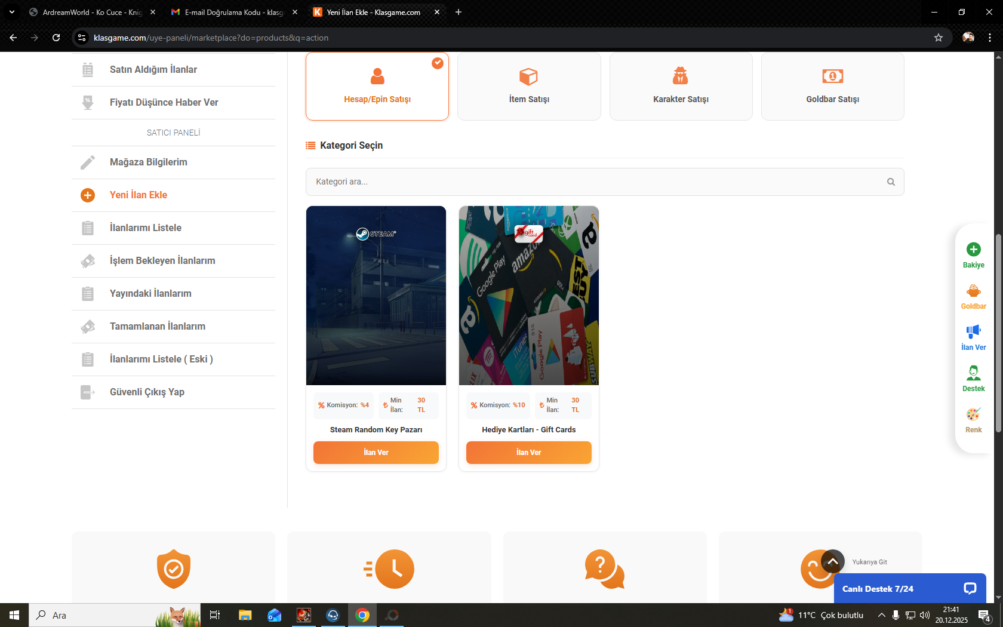
Task: View site information icon in address bar
Action: point(82,38)
